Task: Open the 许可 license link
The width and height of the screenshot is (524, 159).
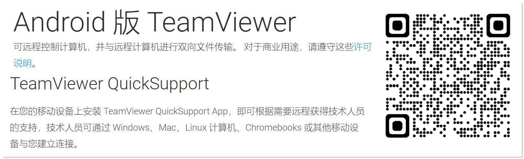Action: tap(363, 47)
